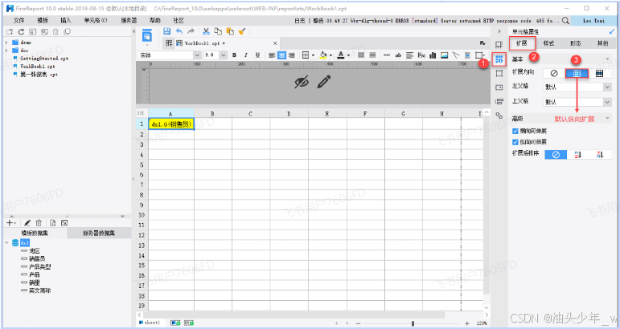Image resolution: width=620 pixels, height=329 pixels.
Task: Collapse the ds1 dataset node
Action: click(x=6, y=243)
